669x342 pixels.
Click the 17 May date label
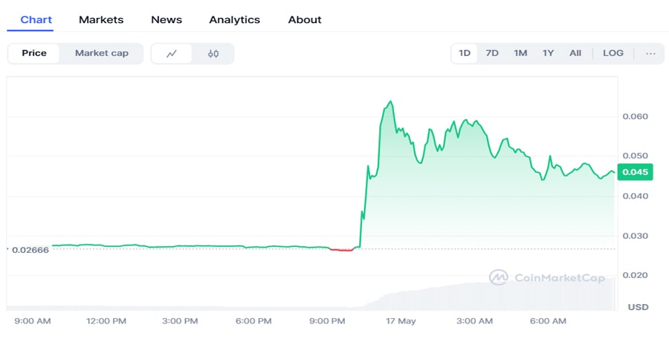[401, 321]
